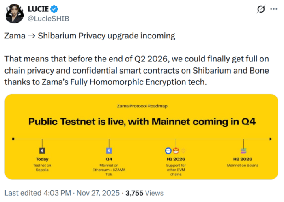Image resolution: width=284 pixels, height=202 pixels.
Task: Click the Today marker on roadmap timeline
Action: tap(42, 159)
